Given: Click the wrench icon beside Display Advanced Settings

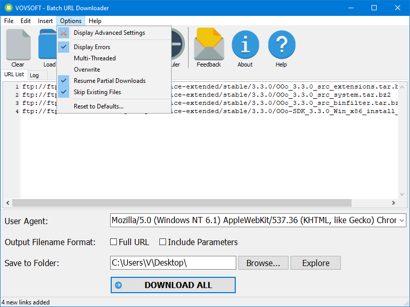Looking at the screenshot, I should click(64, 33).
